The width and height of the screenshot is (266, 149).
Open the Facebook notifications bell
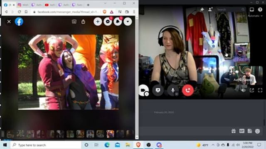pyautogui.click(x=118, y=22)
